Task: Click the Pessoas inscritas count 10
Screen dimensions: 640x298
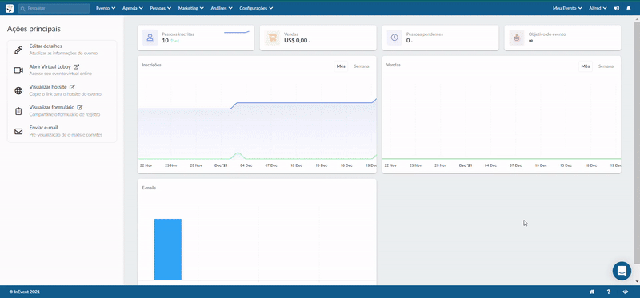Action: tap(165, 41)
